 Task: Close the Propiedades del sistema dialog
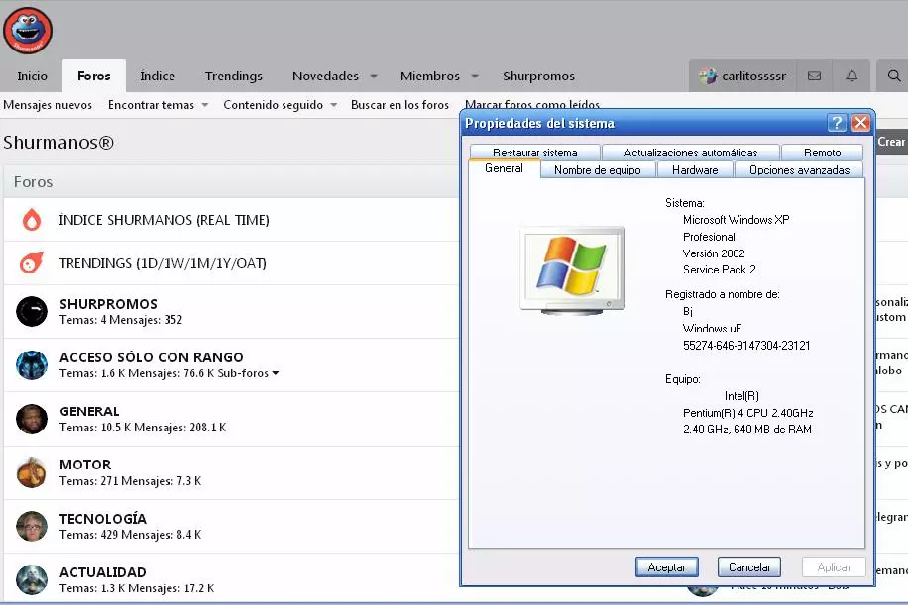(861, 123)
